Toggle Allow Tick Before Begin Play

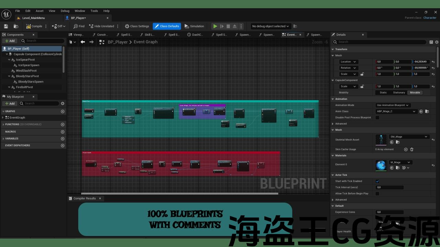click(377, 193)
